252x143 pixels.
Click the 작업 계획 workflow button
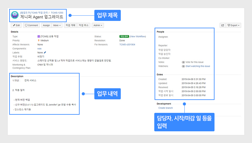click(70, 25)
